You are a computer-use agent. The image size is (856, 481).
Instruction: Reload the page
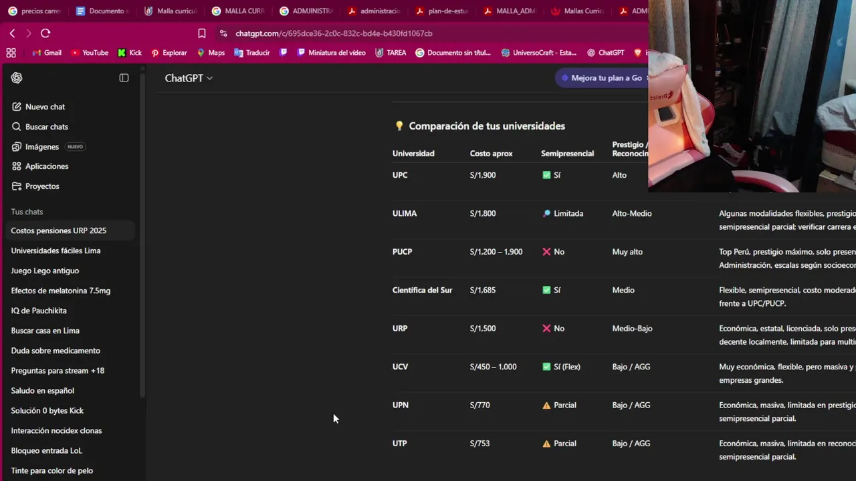(x=45, y=33)
